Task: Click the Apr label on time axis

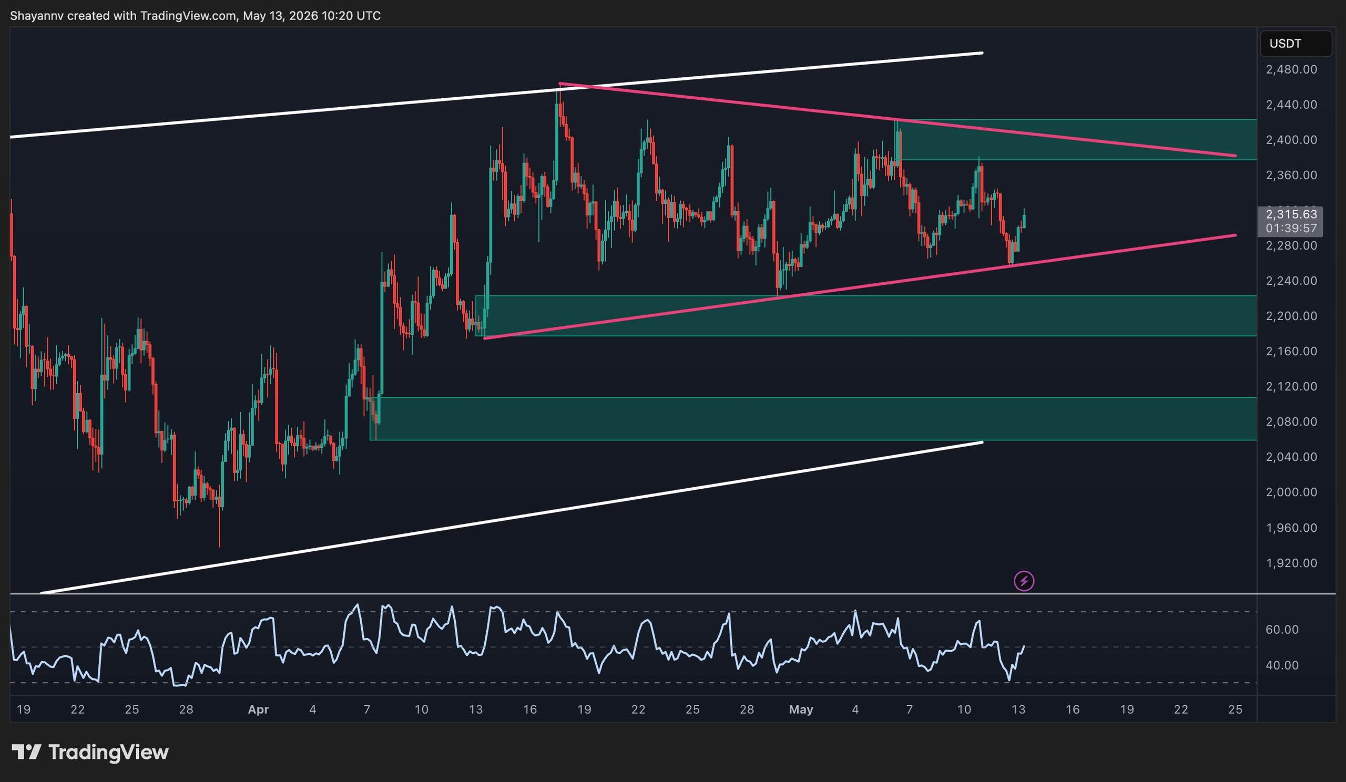Action: (259, 709)
